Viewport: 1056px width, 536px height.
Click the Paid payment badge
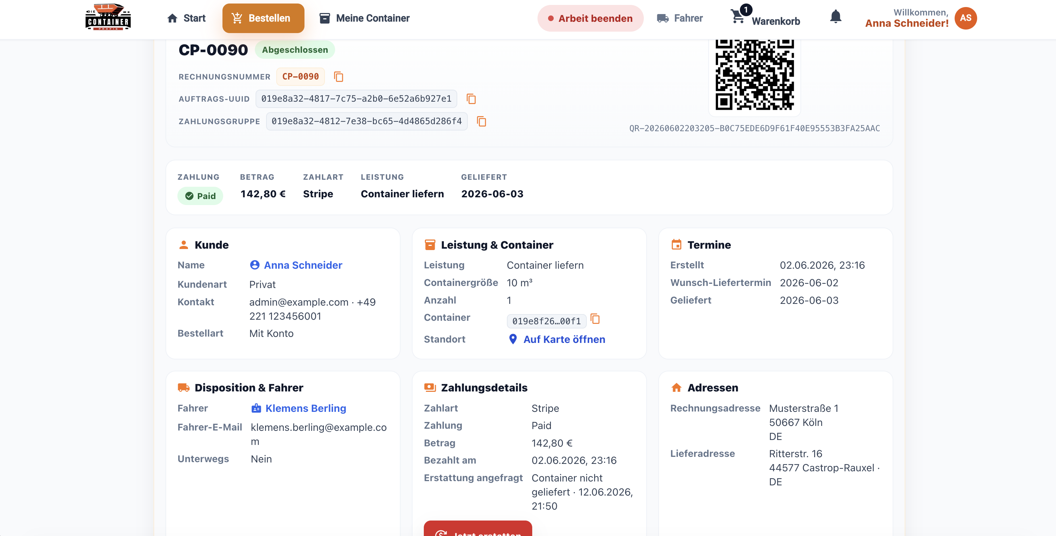[200, 196]
